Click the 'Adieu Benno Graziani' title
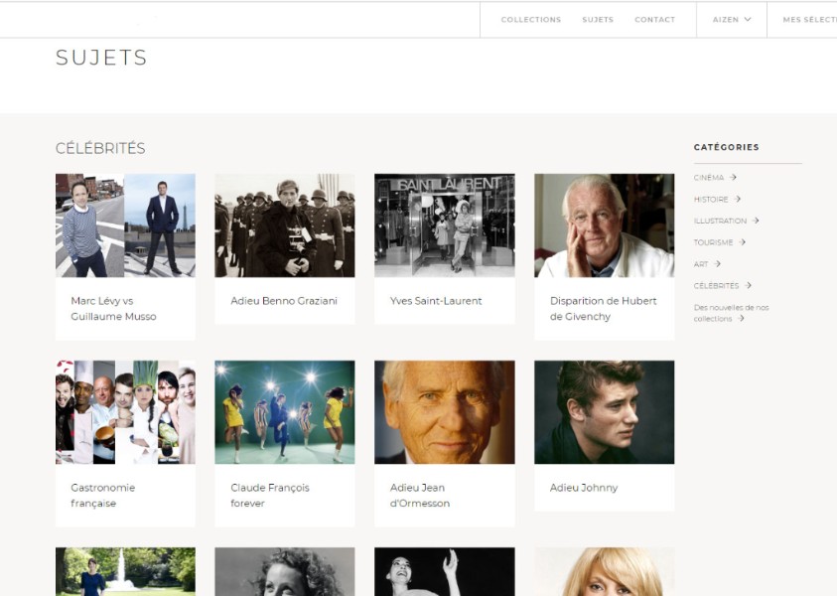 point(284,301)
